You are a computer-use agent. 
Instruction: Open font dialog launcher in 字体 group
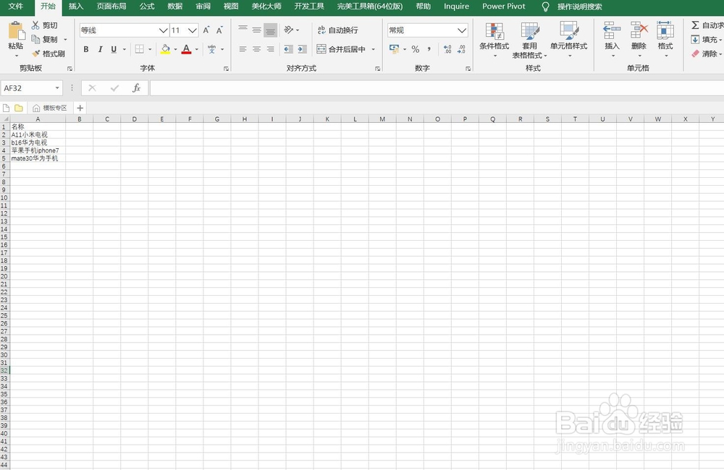[226, 69]
